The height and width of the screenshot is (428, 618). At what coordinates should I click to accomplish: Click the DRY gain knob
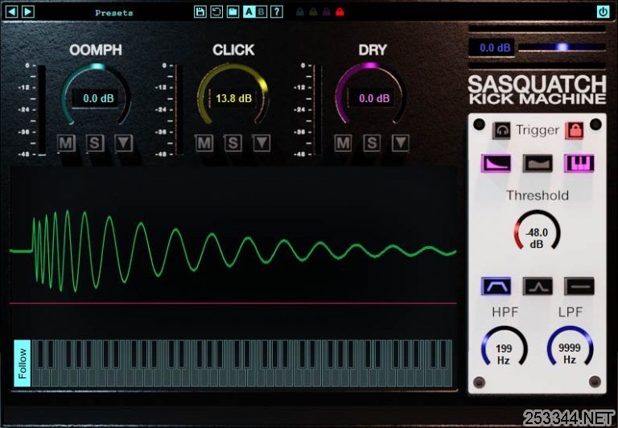pyautogui.click(x=371, y=95)
